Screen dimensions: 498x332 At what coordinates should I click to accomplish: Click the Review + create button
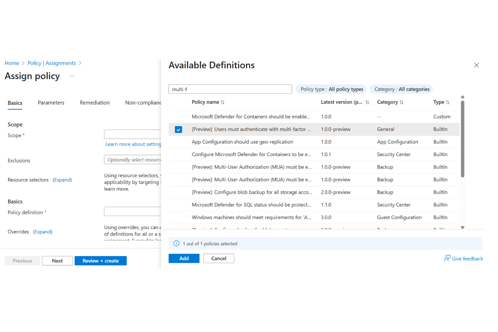[101, 261]
